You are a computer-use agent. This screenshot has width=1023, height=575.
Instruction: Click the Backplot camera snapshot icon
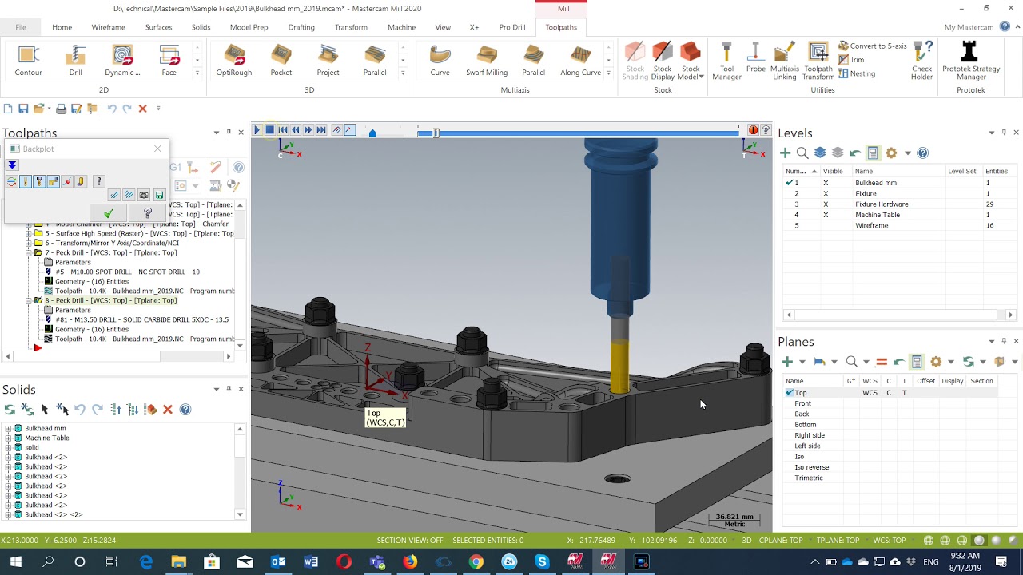(x=144, y=195)
